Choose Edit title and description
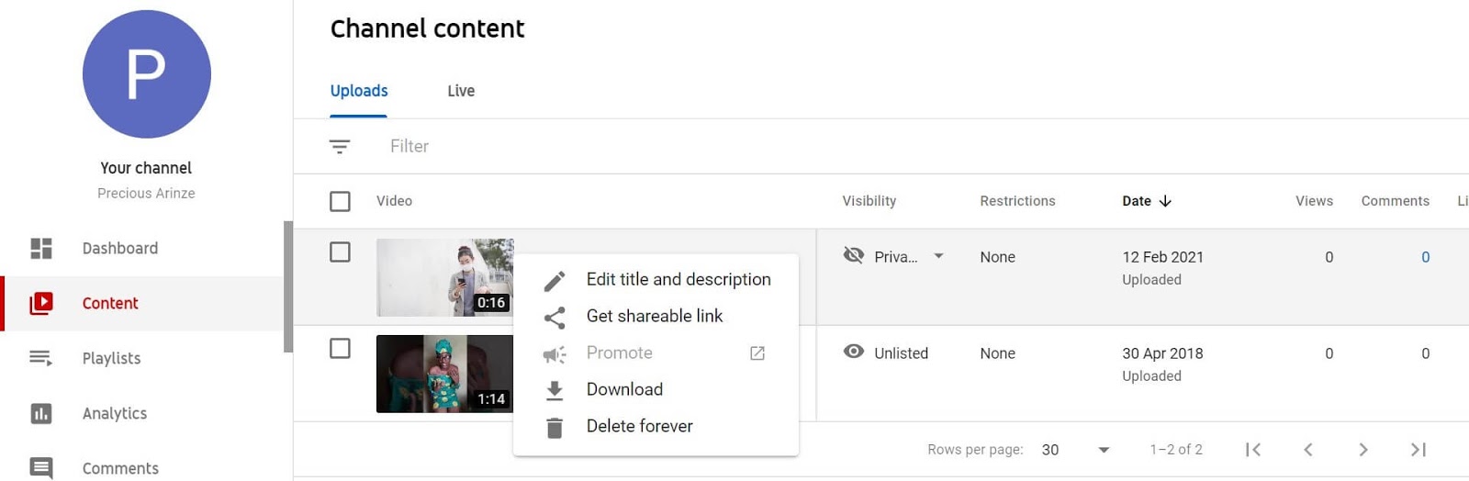Viewport: 1469px width, 481px height. point(678,280)
